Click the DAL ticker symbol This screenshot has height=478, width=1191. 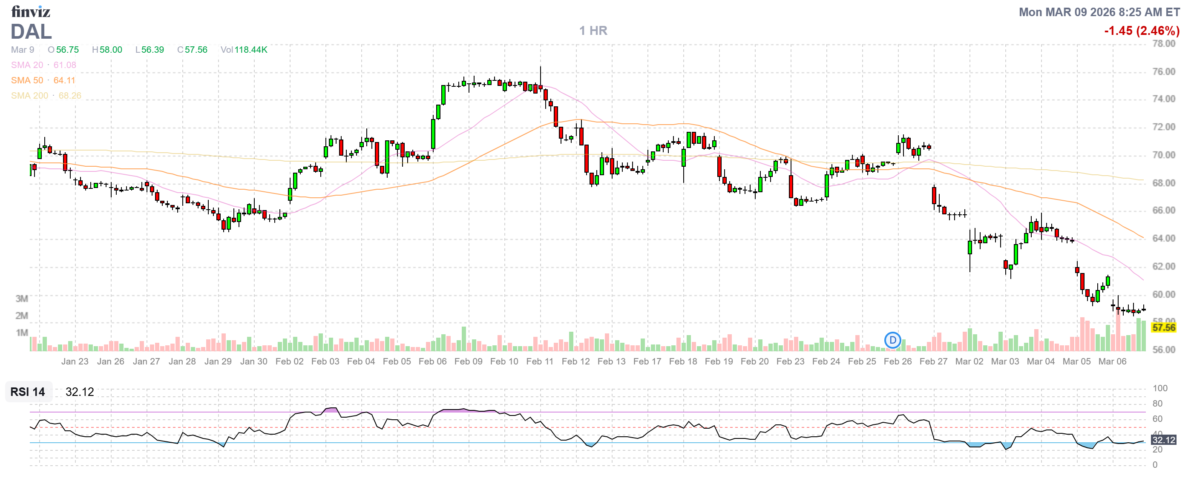(31, 32)
